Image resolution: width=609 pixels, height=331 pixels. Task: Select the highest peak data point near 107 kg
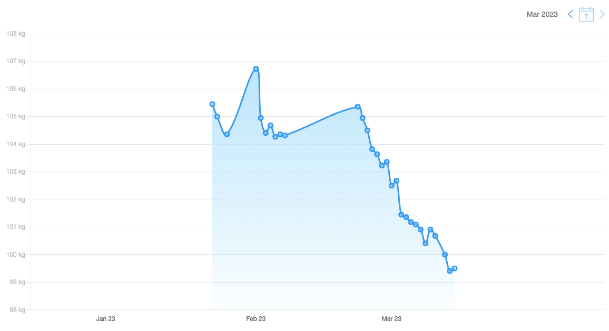pos(256,69)
